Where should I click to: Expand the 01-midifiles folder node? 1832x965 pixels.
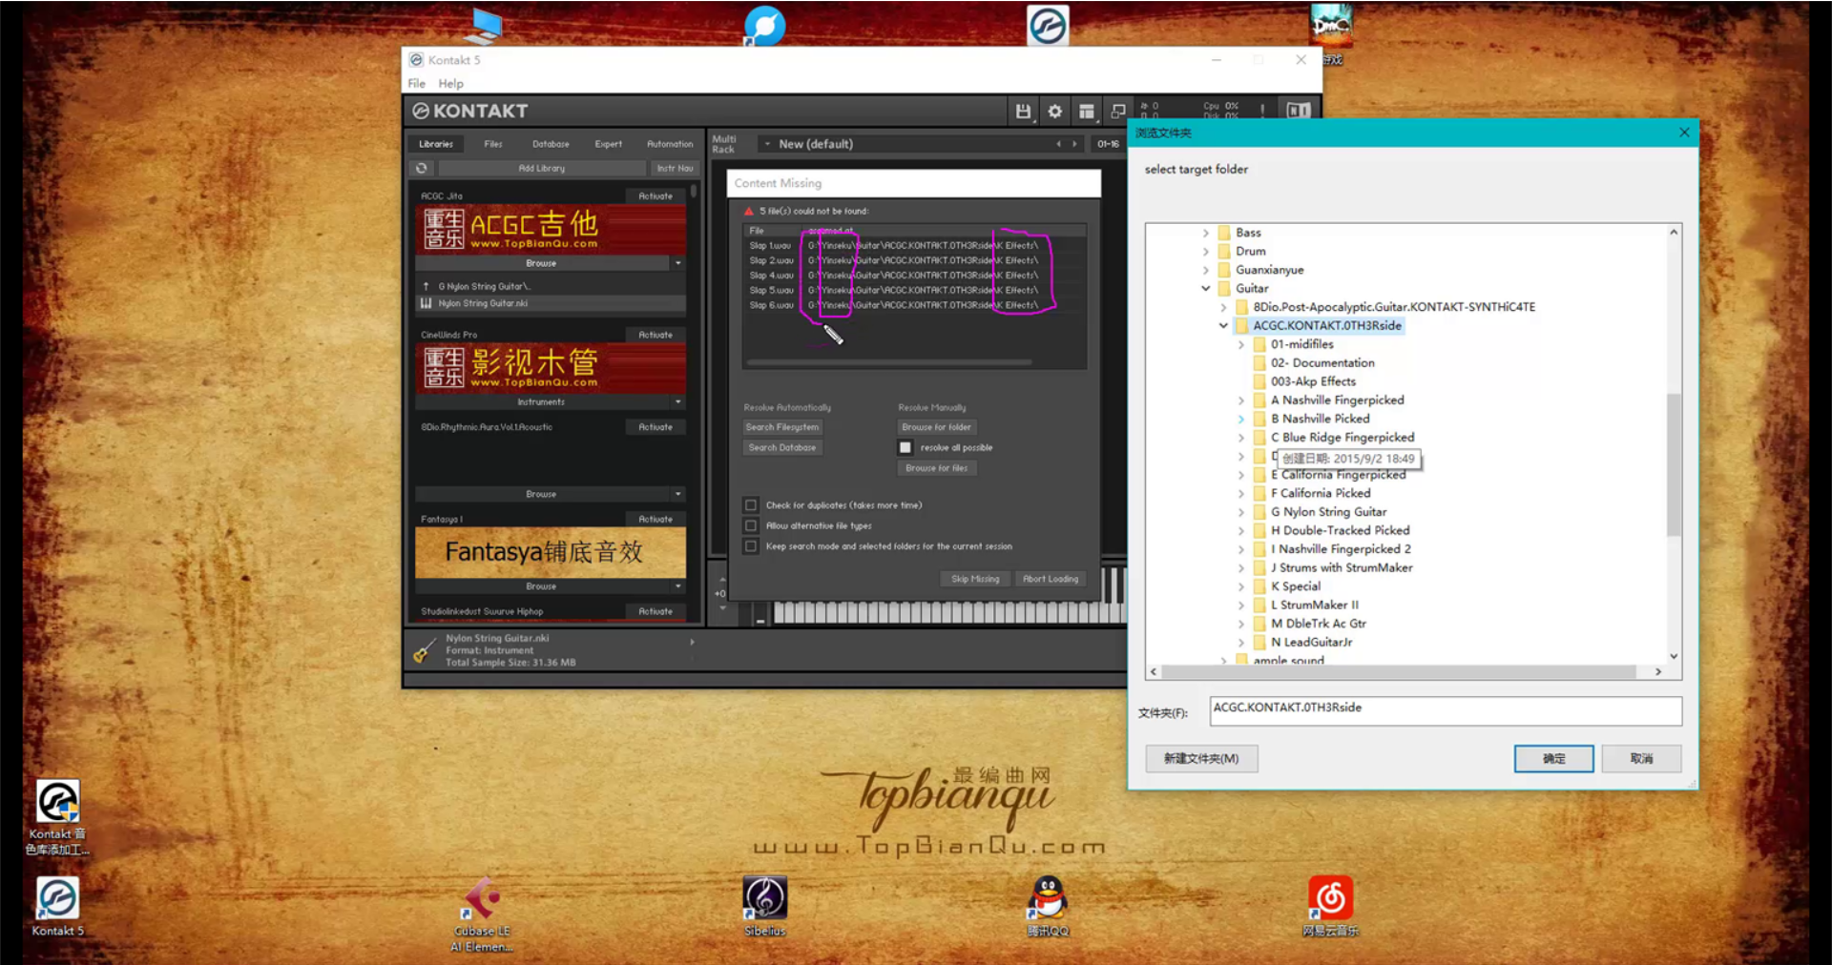click(x=1241, y=344)
